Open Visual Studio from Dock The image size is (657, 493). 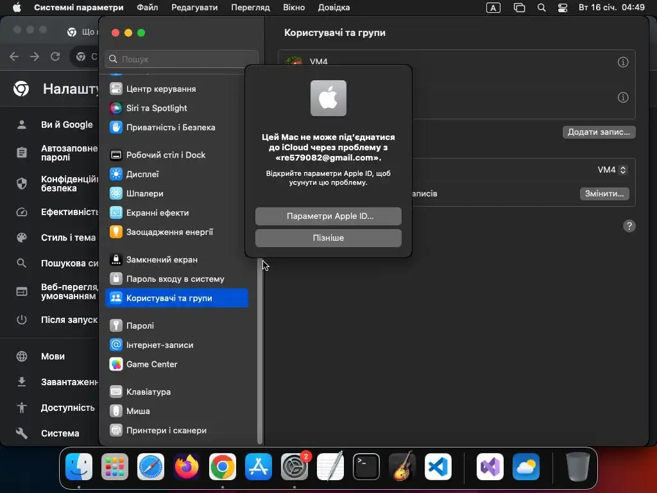pos(490,467)
